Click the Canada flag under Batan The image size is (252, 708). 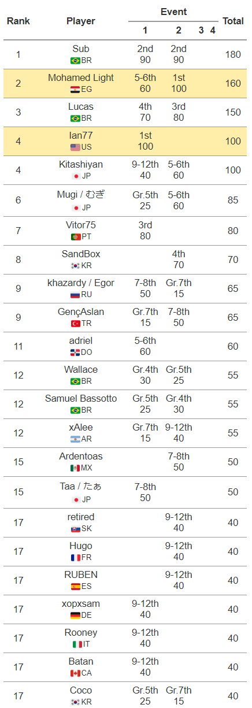click(x=75, y=673)
